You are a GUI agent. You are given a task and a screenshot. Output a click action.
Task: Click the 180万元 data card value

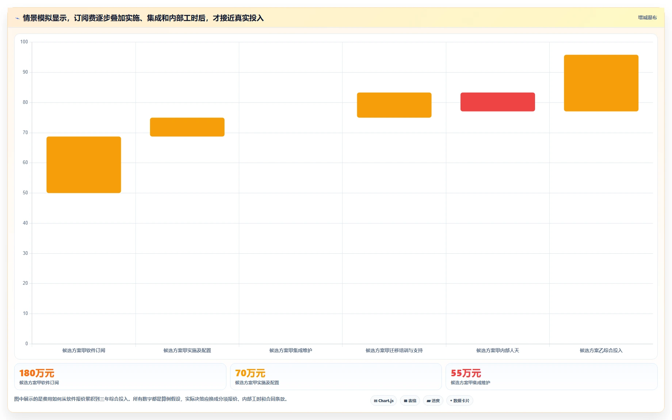click(37, 373)
